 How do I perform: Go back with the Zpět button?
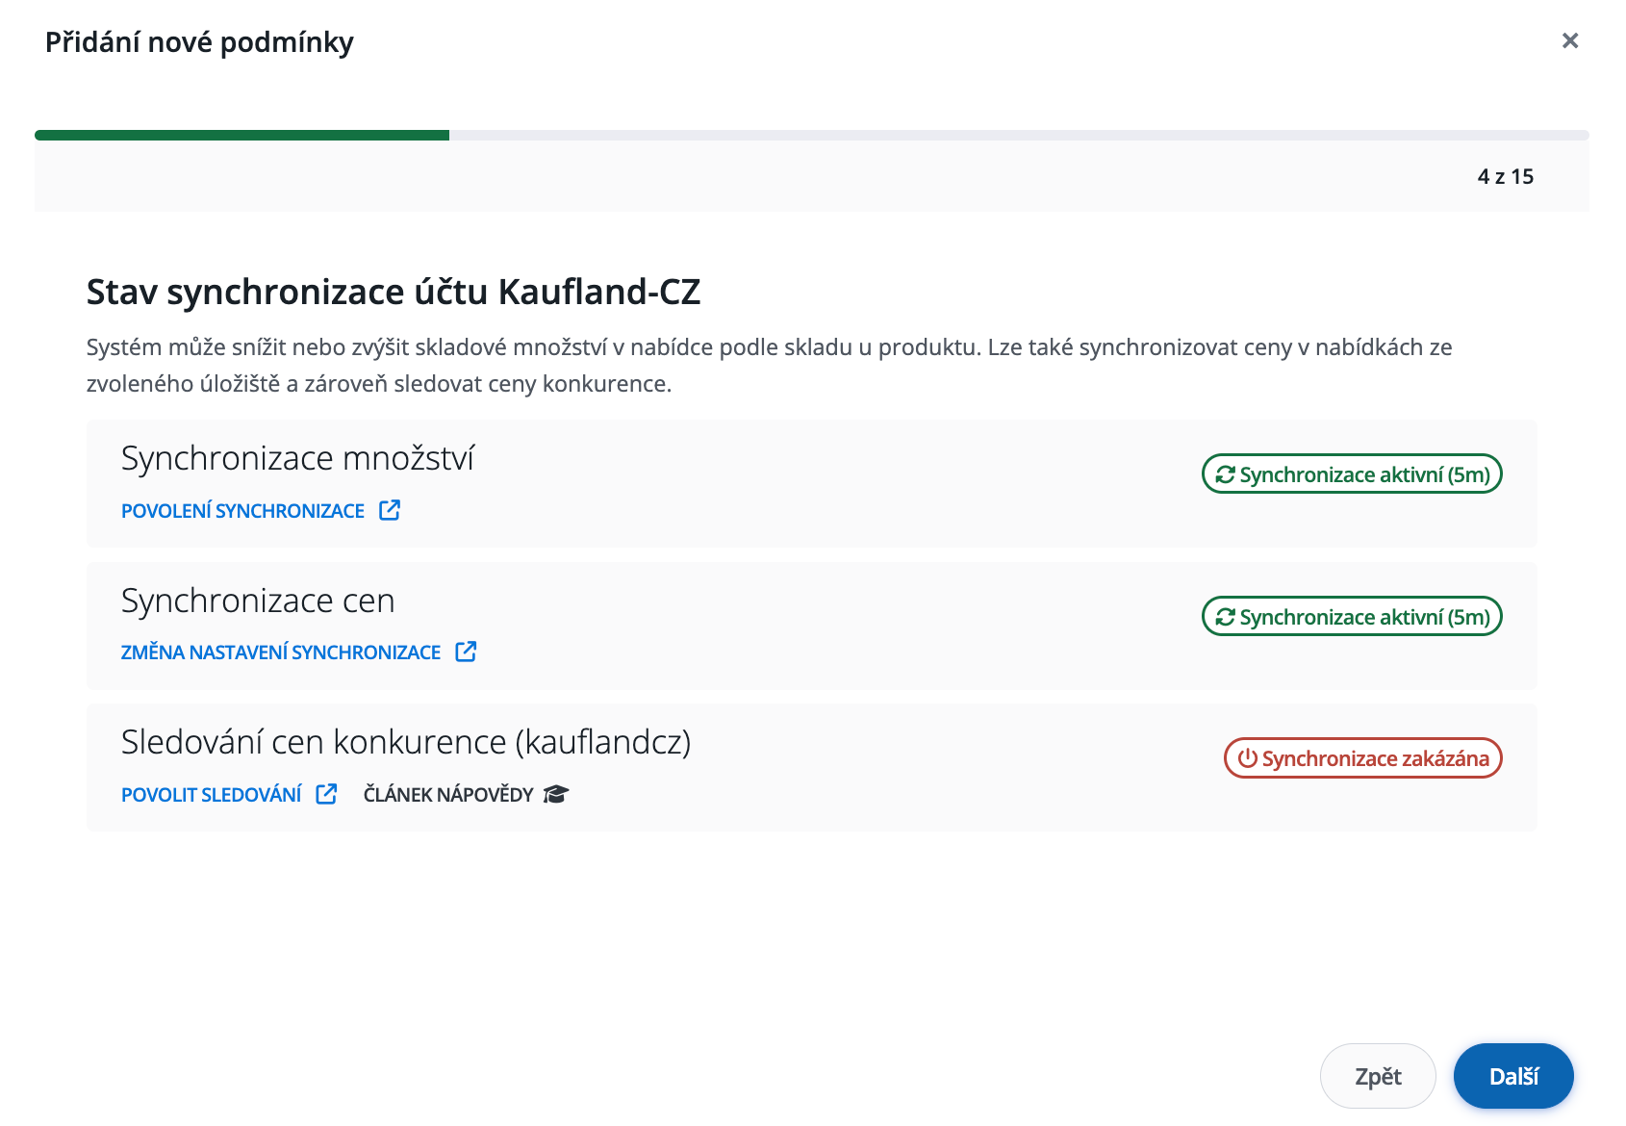point(1378,1076)
